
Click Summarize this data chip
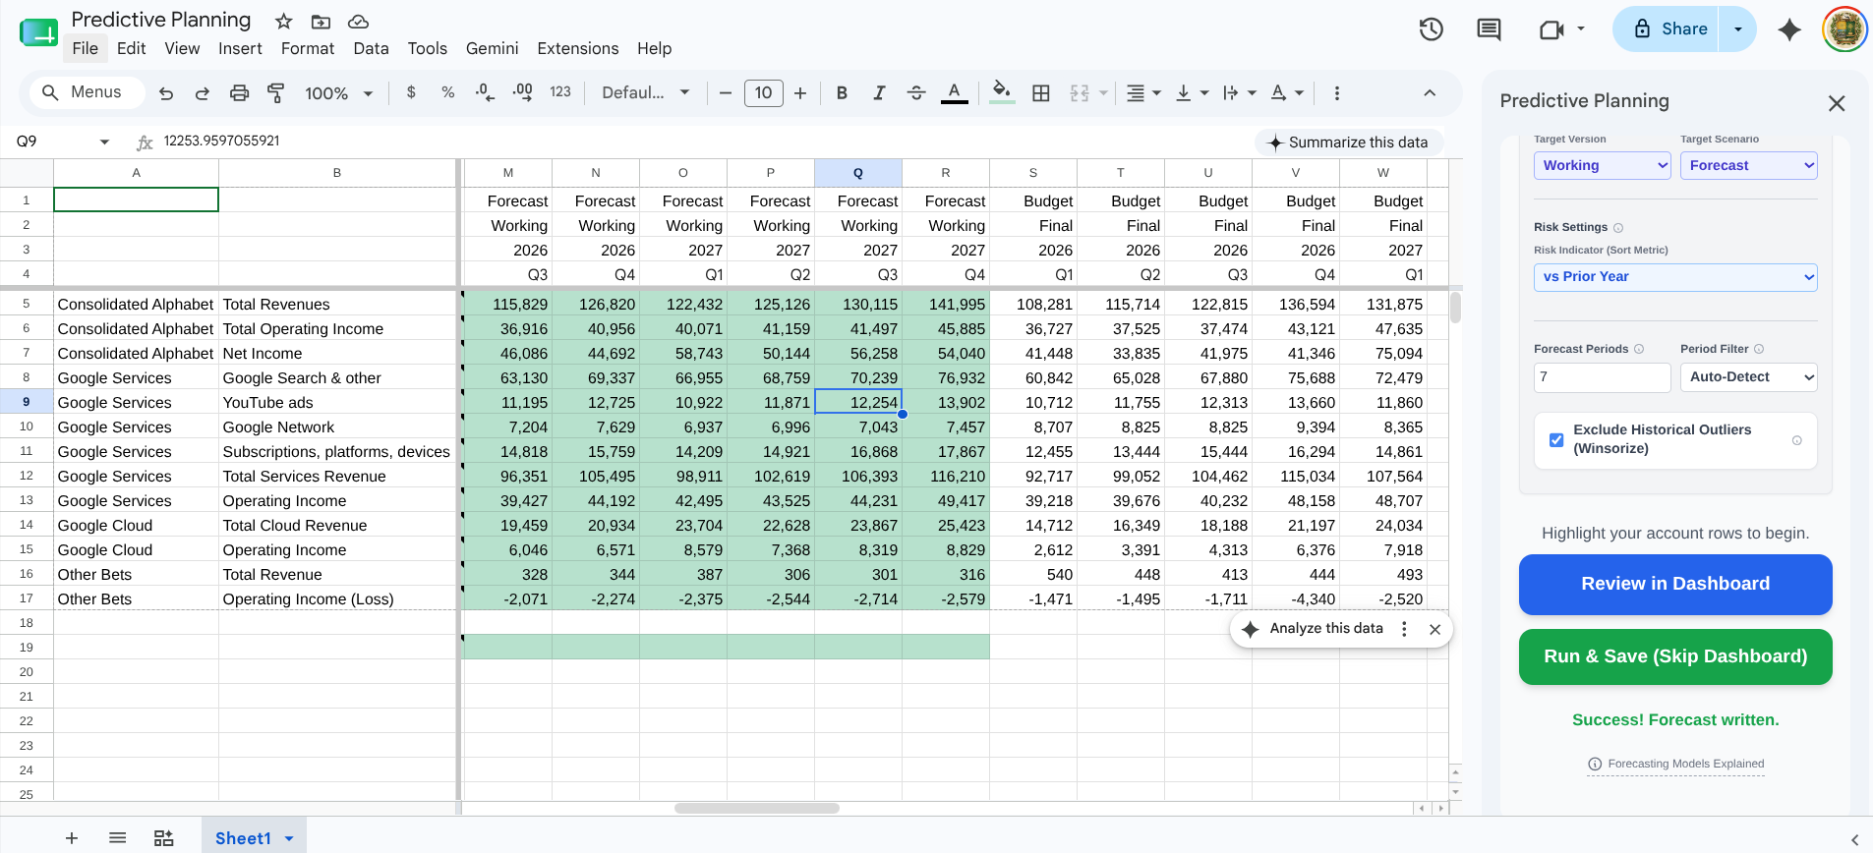pos(1348,142)
